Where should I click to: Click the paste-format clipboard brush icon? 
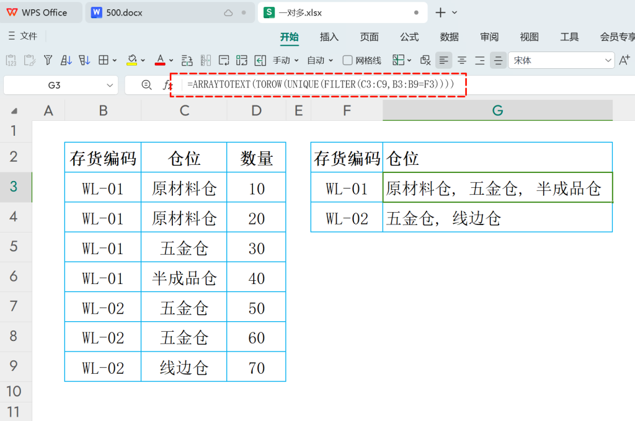(30, 60)
